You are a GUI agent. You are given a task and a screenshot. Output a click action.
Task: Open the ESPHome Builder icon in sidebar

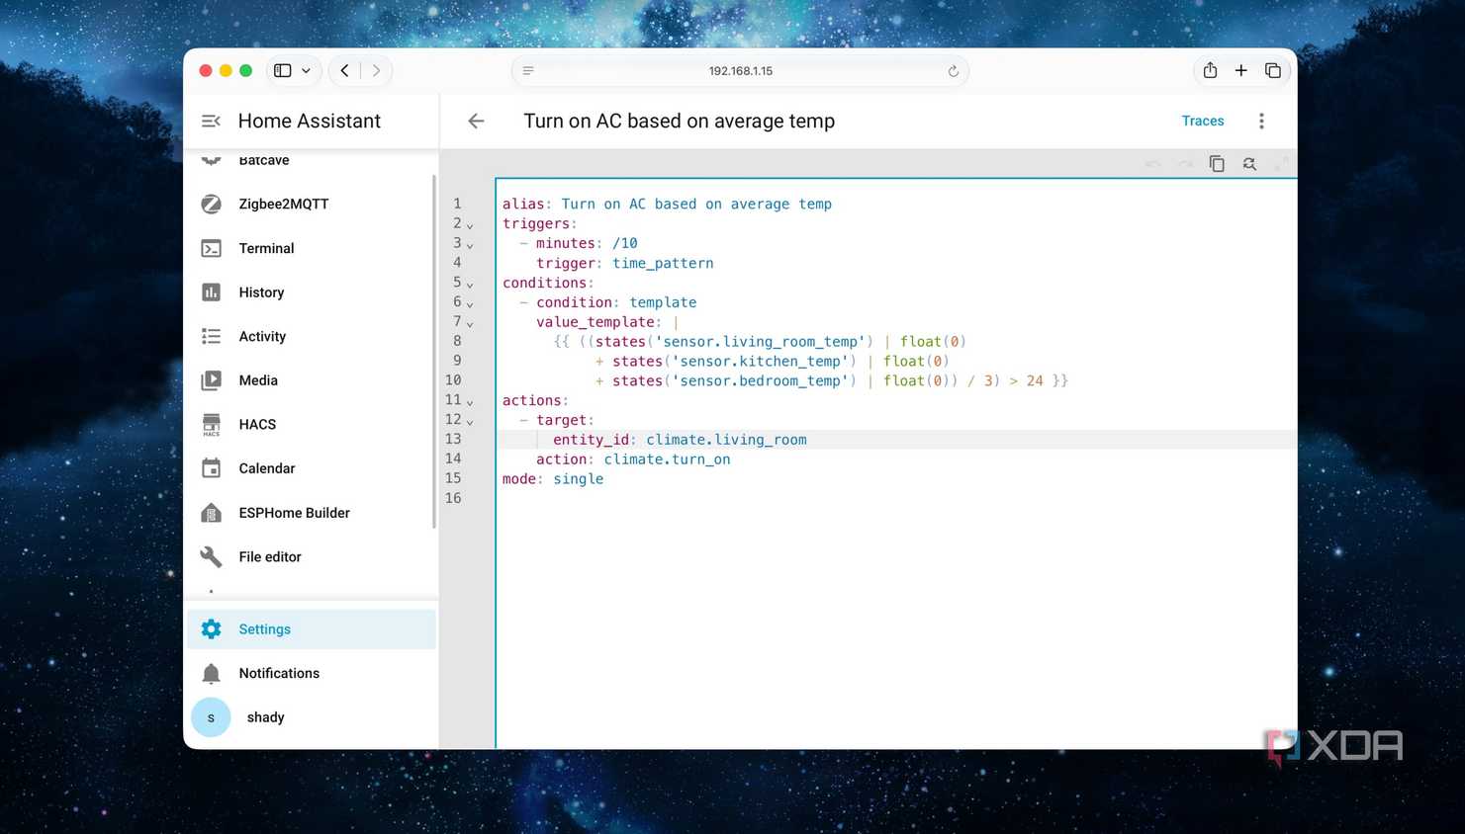coord(211,513)
